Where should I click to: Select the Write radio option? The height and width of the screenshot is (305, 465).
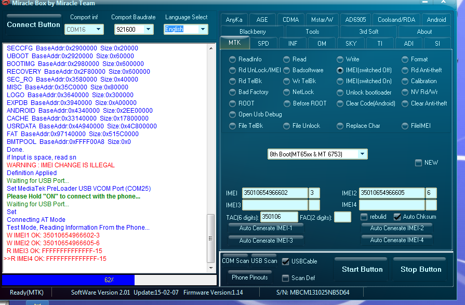pyautogui.click(x=340, y=59)
